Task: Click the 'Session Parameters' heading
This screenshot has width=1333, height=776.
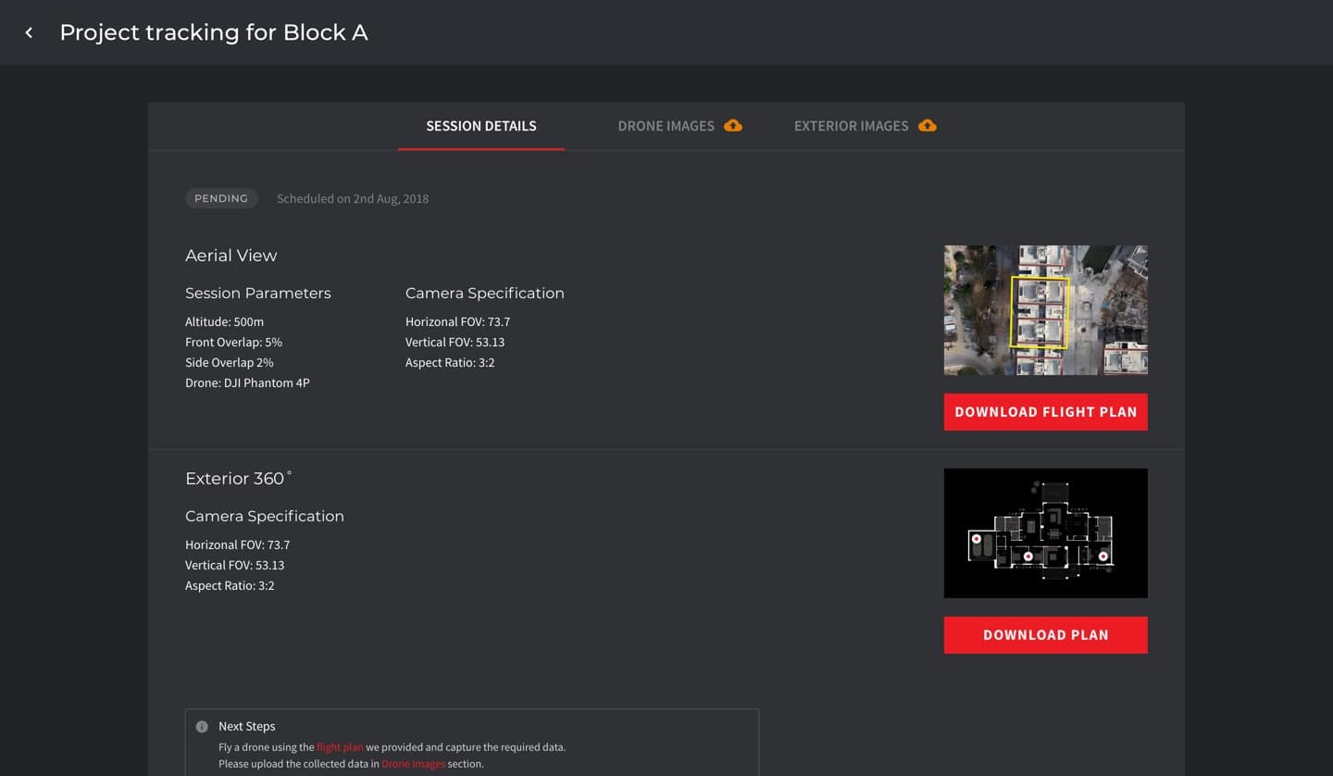Action: [258, 294]
